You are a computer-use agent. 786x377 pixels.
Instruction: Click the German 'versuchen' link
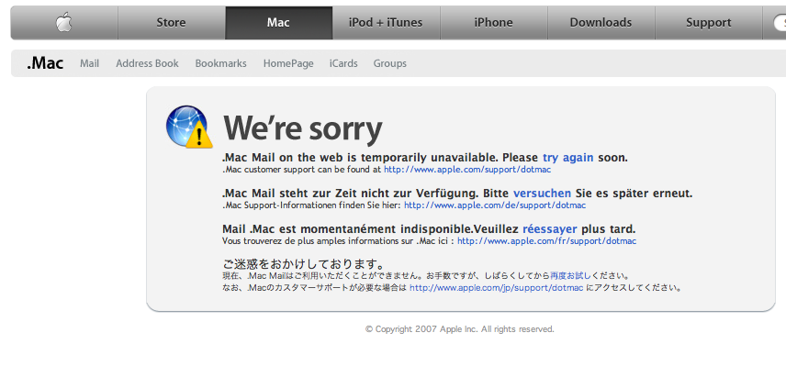(x=542, y=194)
